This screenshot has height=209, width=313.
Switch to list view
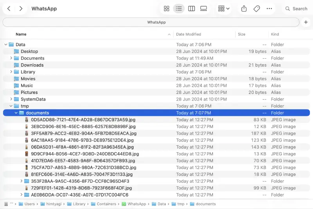[x=179, y=9]
